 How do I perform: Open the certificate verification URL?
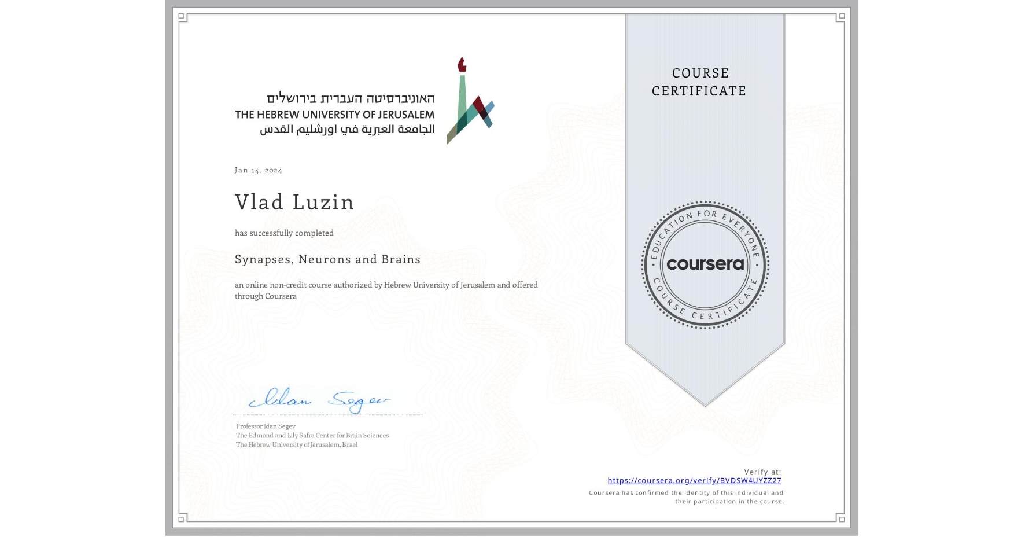pos(695,481)
